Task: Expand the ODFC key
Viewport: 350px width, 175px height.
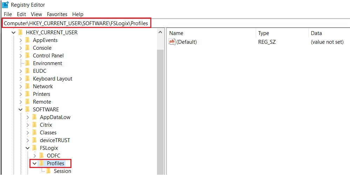Action: [35, 156]
